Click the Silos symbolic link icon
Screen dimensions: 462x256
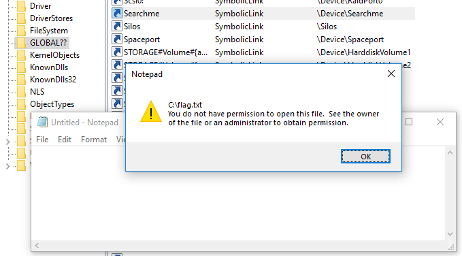point(117,27)
